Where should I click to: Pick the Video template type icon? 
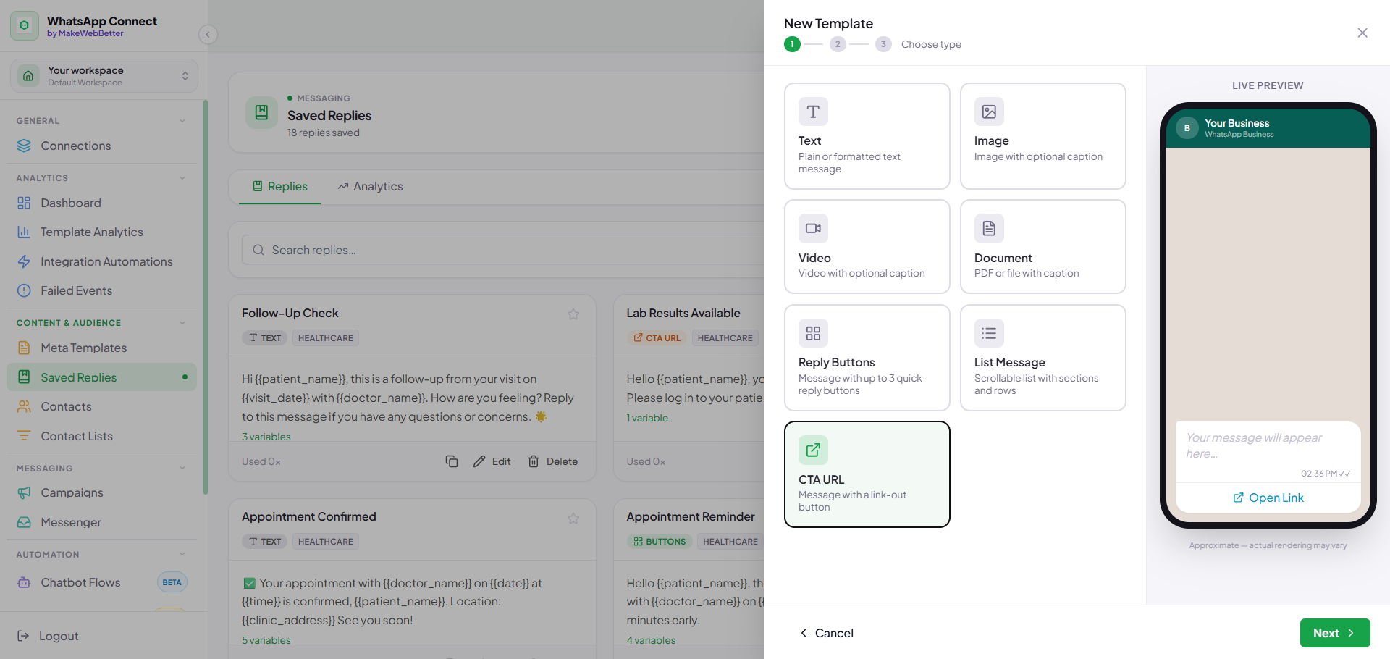coord(813,228)
